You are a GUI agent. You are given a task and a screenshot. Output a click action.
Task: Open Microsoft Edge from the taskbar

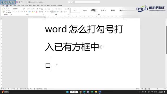pos(84,92)
